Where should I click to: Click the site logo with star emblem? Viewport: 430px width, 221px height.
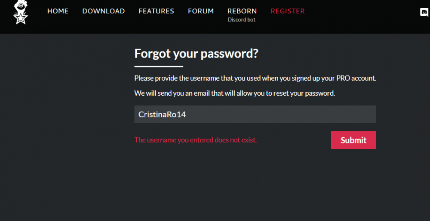21,12
